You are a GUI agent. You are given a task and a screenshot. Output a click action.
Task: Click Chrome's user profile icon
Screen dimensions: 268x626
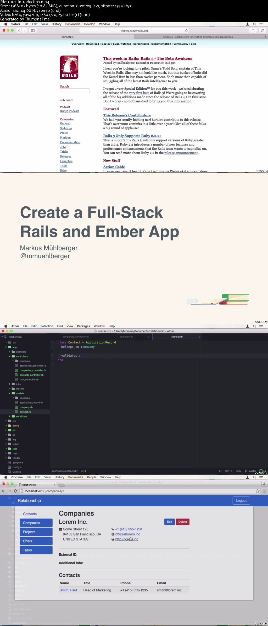[264, 484]
